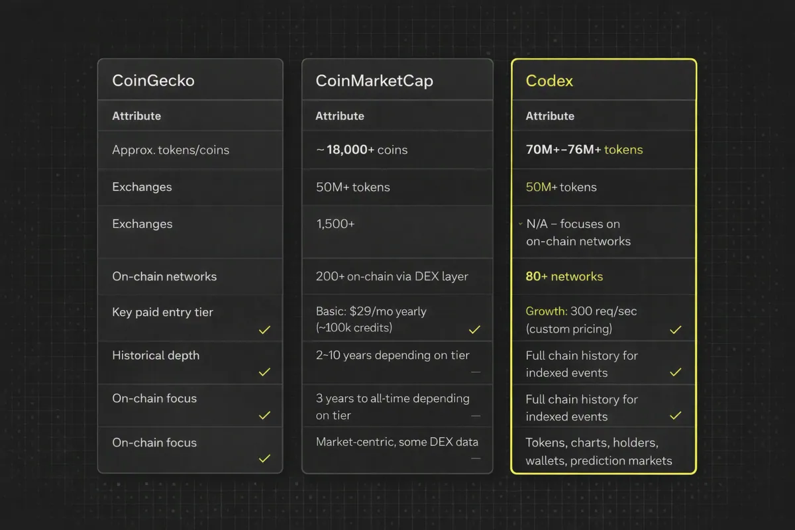Screen dimensions: 795x530
Task: Click Attribute header in the Codex card
Action: pyautogui.click(x=550, y=116)
